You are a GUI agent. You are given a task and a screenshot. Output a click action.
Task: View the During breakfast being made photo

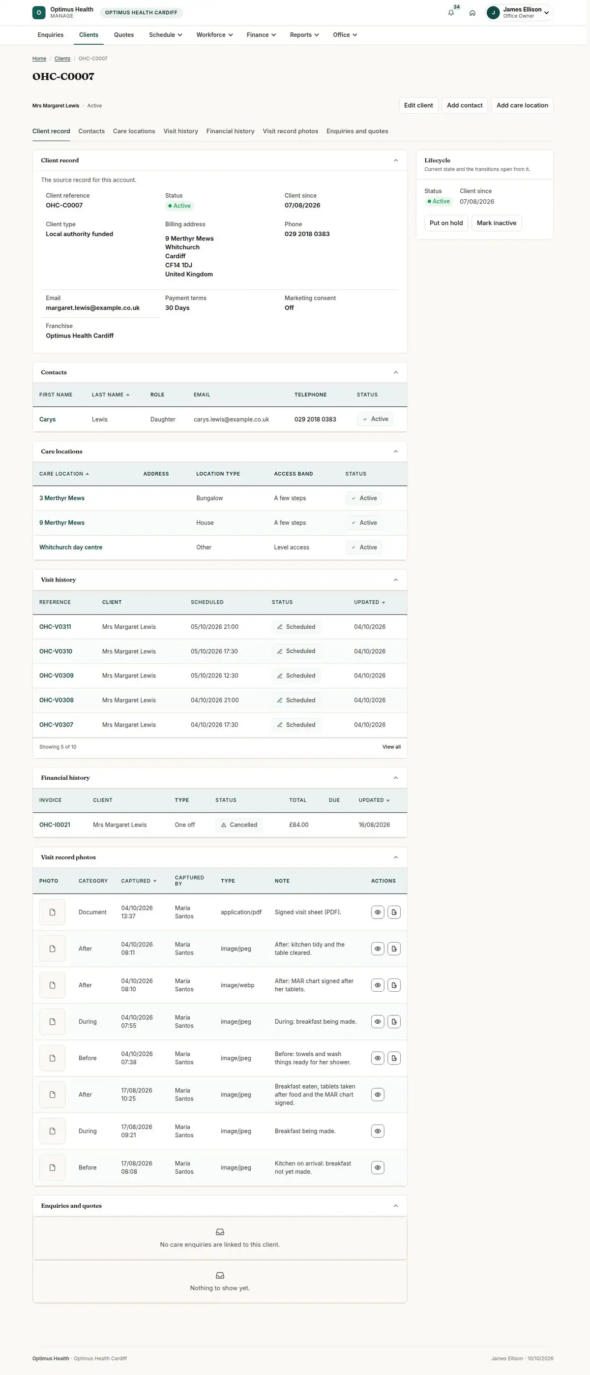[378, 1022]
